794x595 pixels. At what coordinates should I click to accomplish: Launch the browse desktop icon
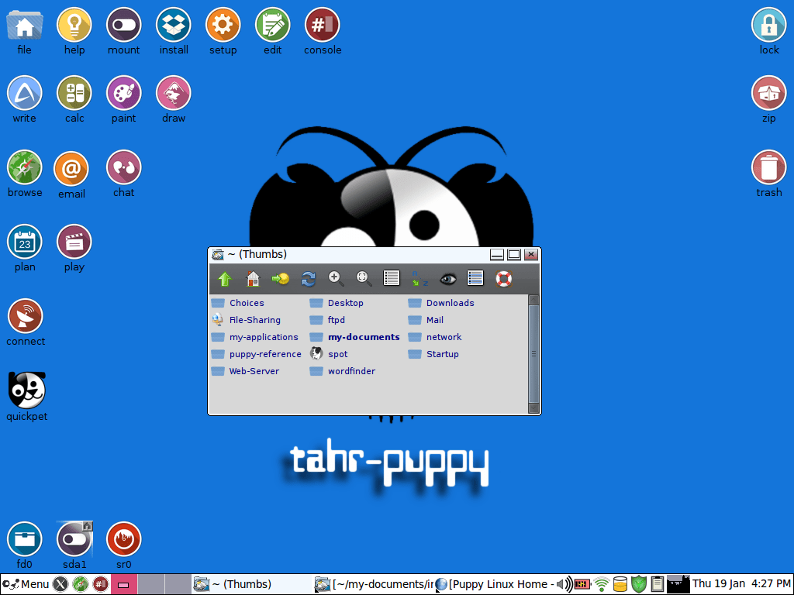tap(24, 174)
